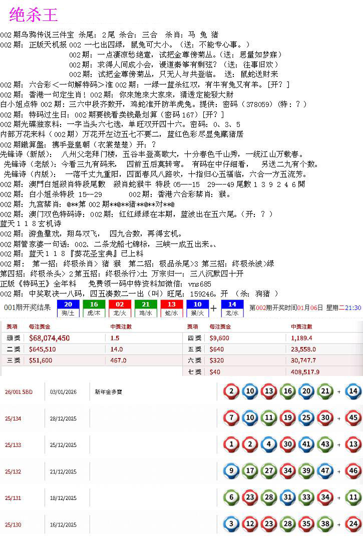Click the 绝杀王 title heading

point(34,15)
